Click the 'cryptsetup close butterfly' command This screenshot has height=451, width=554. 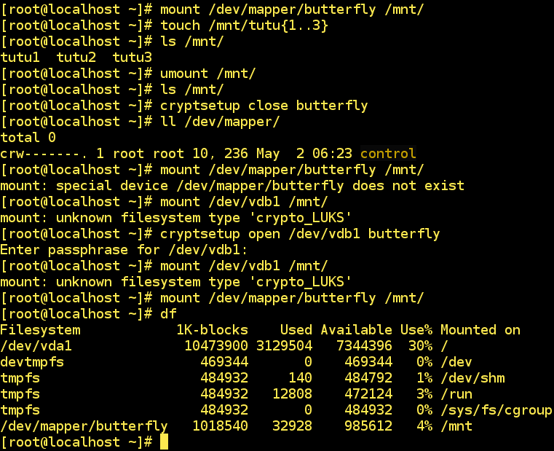264,105
